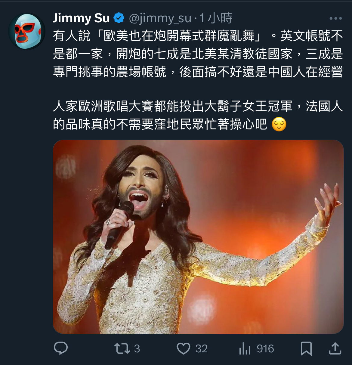Image resolution: width=352 pixels, height=365 pixels.
Task: Click the relieved face emoji
Action: click(279, 124)
